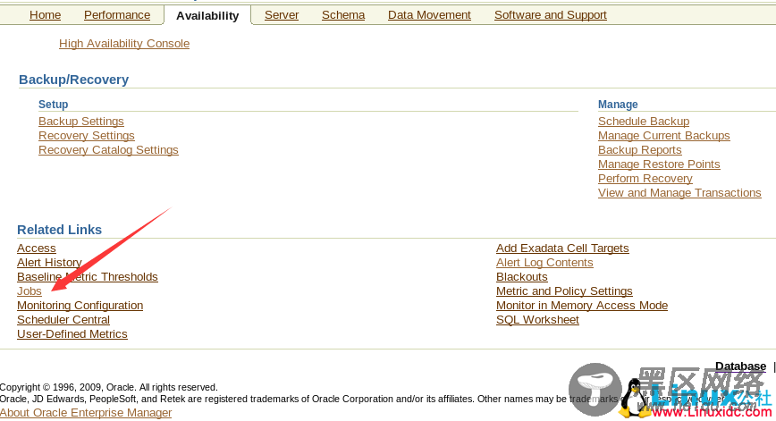Open User-Defined Metrics link

(x=72, y=334)
